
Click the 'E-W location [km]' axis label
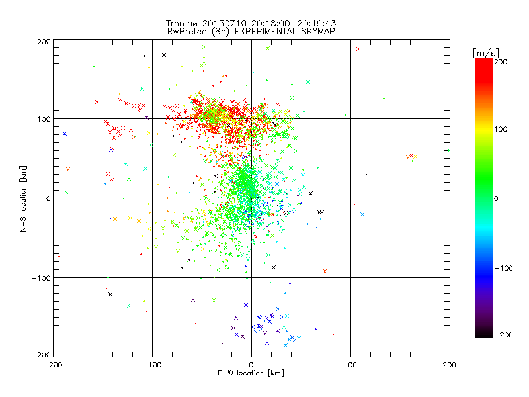point(251,373)
